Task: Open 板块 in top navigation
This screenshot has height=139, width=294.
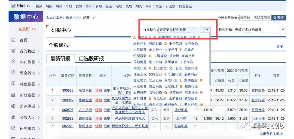Action: pos(79,6)
